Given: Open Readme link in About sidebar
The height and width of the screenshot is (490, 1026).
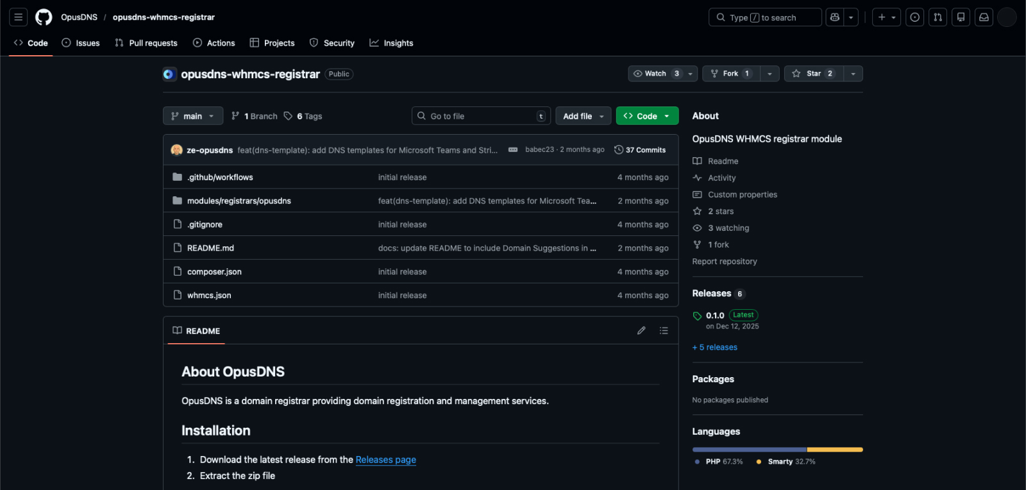Looking at the screenshot, I should click(x=716, y=162).
